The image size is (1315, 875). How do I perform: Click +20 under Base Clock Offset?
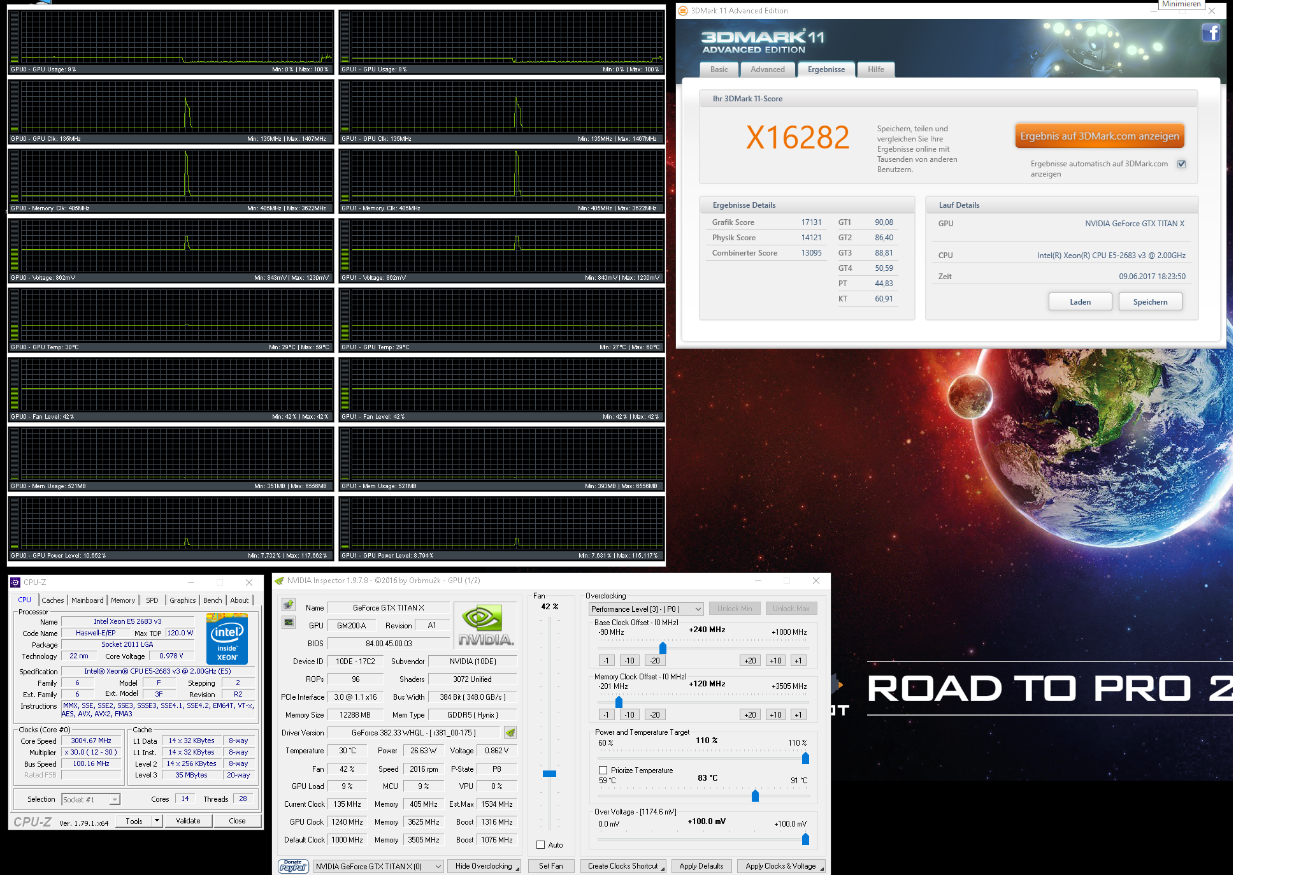click(x=750, y=661)
